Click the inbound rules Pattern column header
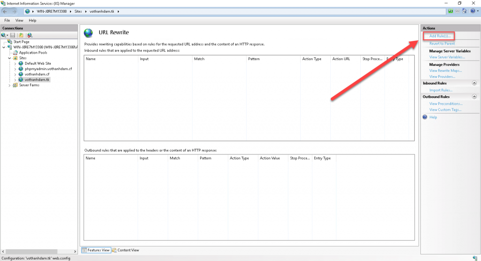 254,59
